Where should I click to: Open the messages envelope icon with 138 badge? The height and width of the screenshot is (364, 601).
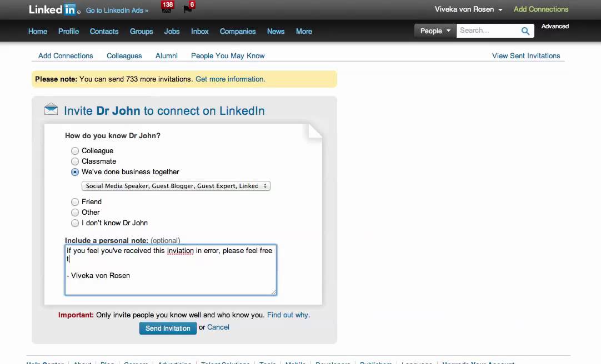click(167, 7)
